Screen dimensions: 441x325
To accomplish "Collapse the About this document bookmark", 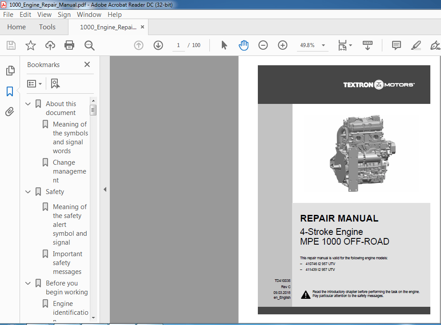I will click(x=28, y=104).
